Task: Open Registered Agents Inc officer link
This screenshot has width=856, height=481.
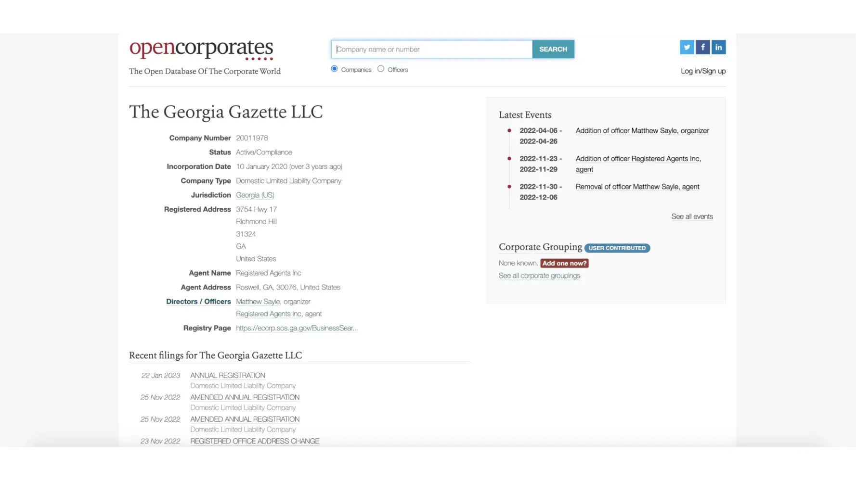Action: pyautogui.click(x=268, y=314)
